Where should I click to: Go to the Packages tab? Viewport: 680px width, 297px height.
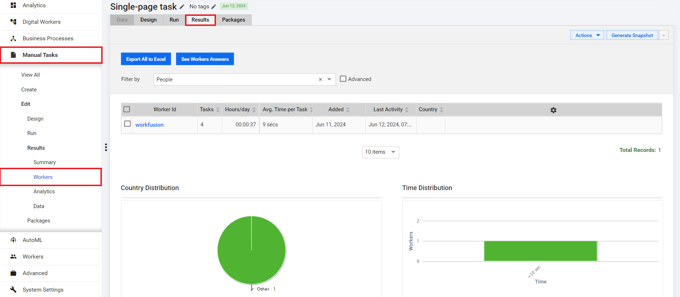click(x=234, y=20)
